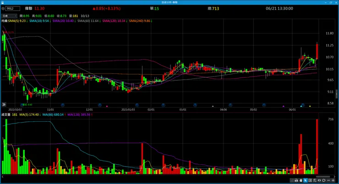This screenshot has height=184, width=339.
Task: Click the stock code input field 9912
Action: coord(13,9)
